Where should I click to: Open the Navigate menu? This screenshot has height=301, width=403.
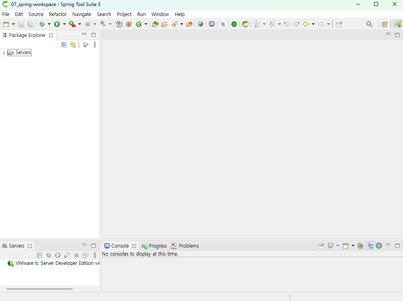click(x=82, y=14)
